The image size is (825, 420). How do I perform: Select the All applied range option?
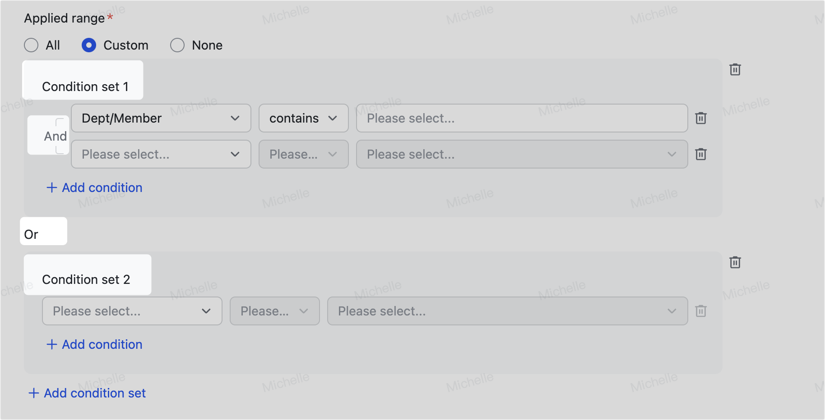pyautogui.click(x=31, y=45)
